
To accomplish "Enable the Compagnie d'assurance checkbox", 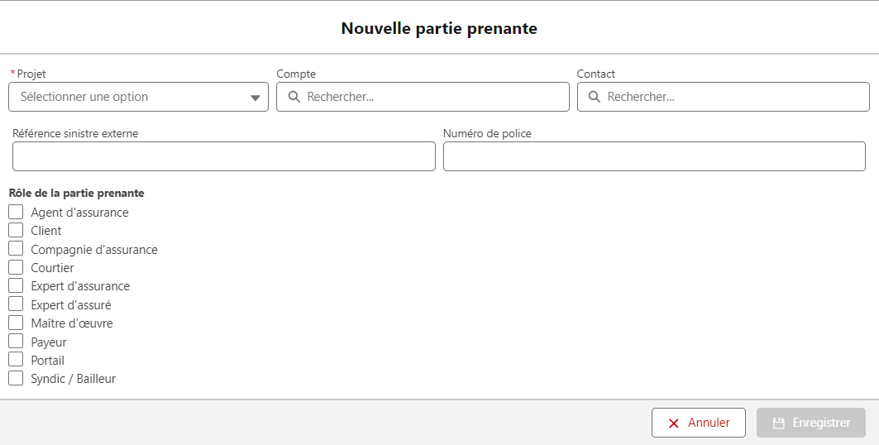I will click(16, 249).
